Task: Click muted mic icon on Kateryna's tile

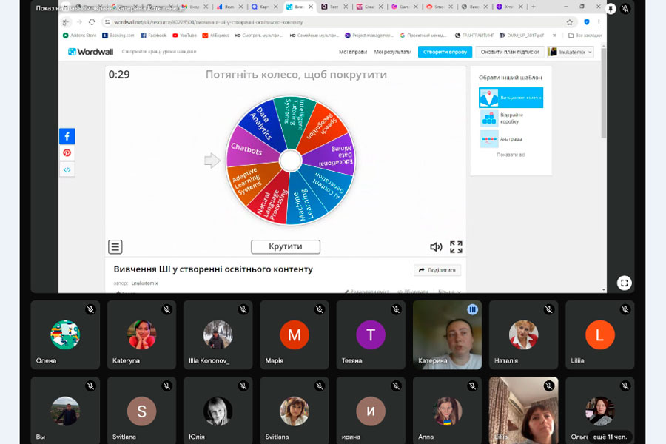Action: pos(167,310)
